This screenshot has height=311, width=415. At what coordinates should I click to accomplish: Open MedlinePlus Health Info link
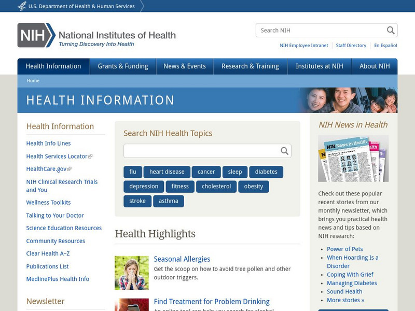pyautogui.click(x=58, y=279)
